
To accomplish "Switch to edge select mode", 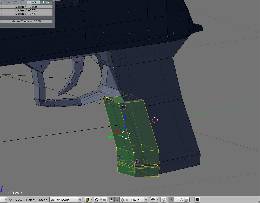I will pos(176,200).
